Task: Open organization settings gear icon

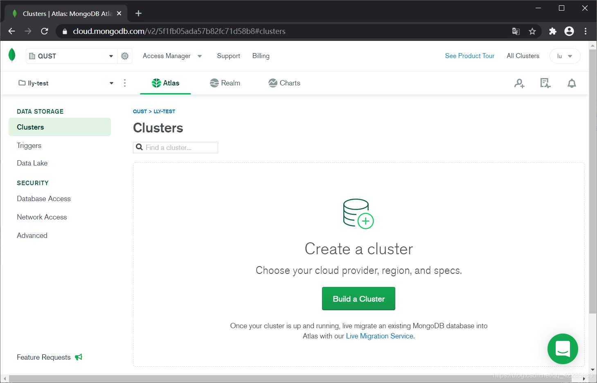Action: [125, 56]
